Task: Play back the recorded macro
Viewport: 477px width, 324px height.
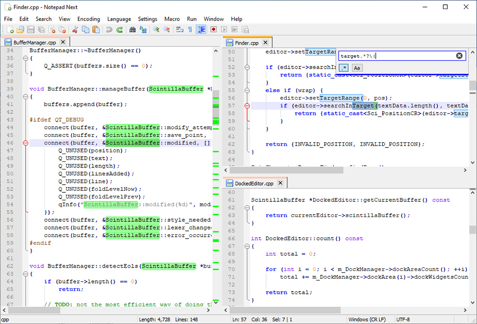Action: coord(224,30)
